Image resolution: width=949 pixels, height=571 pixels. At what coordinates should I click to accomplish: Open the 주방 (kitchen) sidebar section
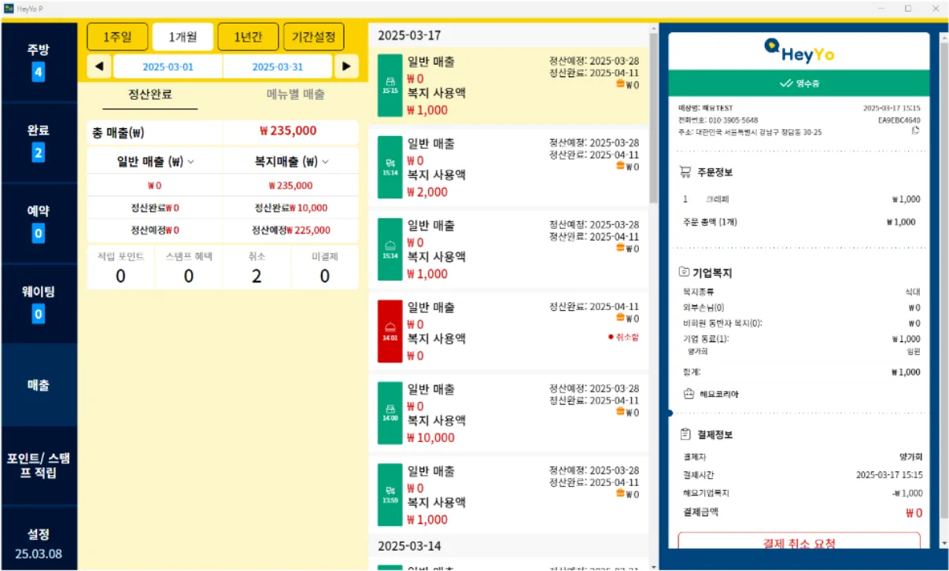39,61
